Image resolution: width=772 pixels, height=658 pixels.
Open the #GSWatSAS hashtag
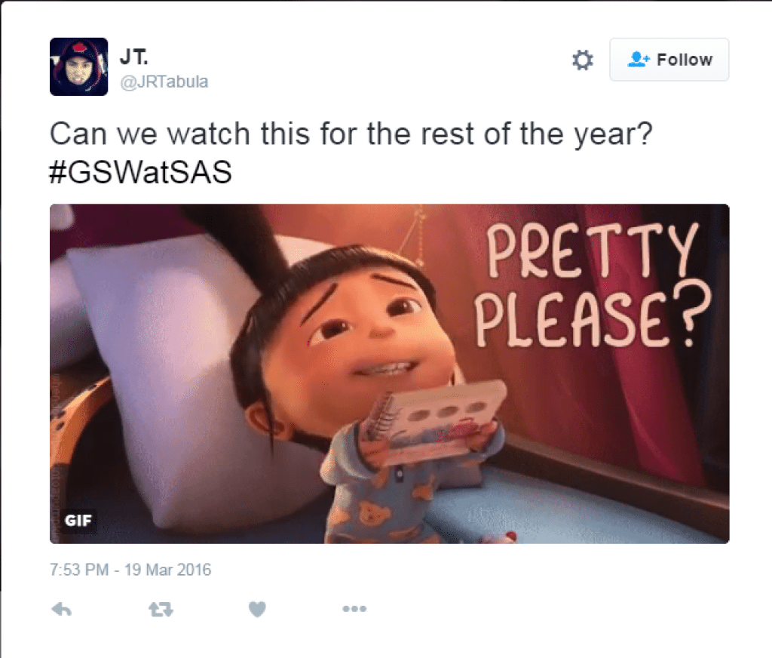tap(140, 172)
